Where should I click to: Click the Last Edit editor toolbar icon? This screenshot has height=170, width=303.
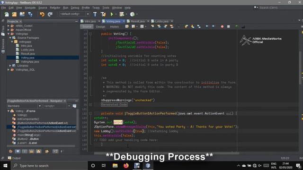(x=127, y=26)
